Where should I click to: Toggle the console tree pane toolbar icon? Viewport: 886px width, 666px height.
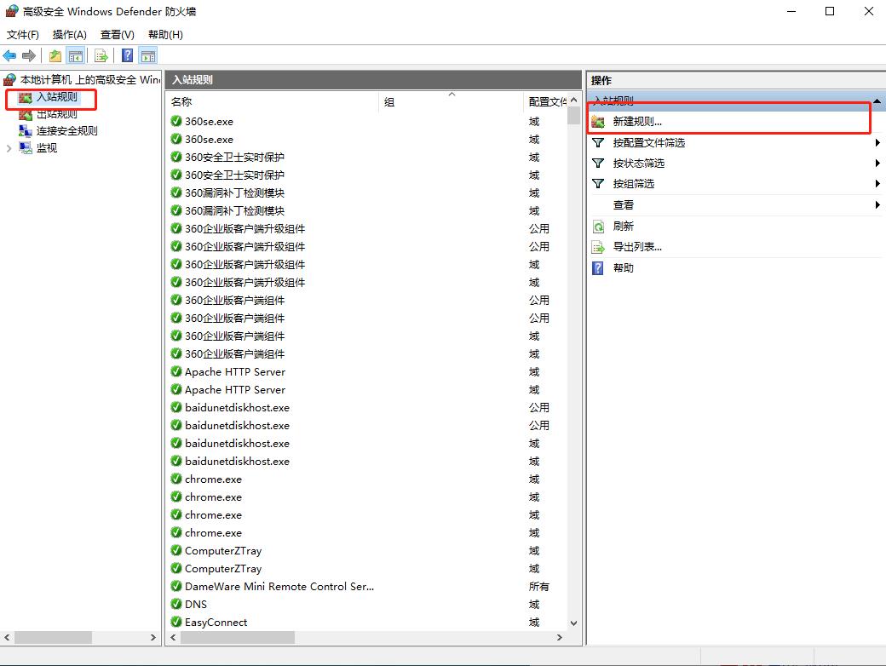tap(75, 55)
